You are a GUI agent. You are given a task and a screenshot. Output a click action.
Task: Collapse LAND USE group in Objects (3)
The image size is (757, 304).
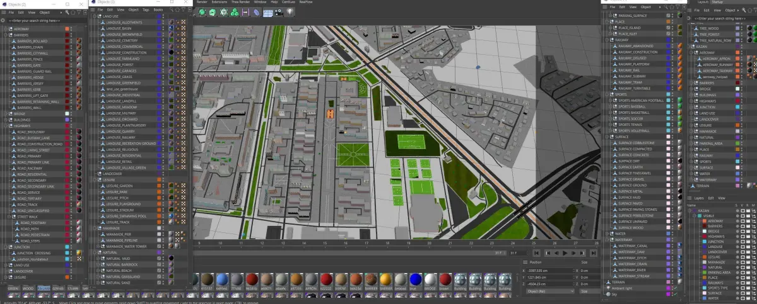tap(95, 16)
